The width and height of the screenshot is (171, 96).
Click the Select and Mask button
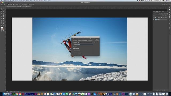click(x=32, y=4)
